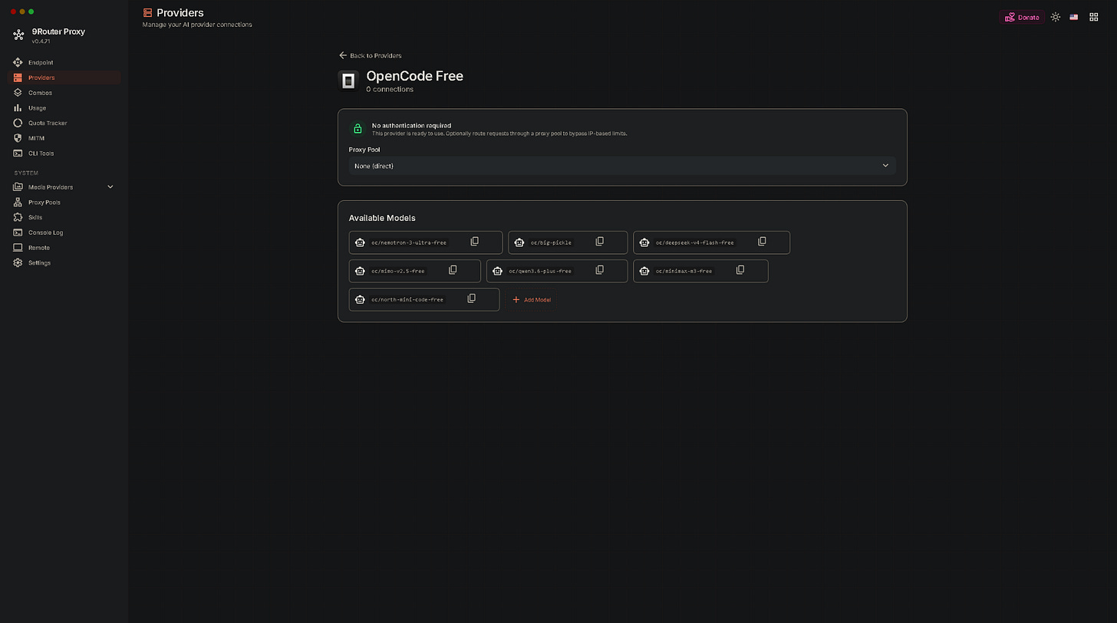Copy the oc/north-mini-code-free model ID

tap(472, 298)
